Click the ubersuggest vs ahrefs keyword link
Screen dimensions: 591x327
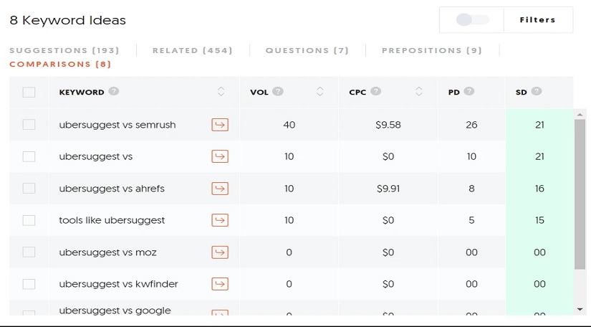pos(112,188)
